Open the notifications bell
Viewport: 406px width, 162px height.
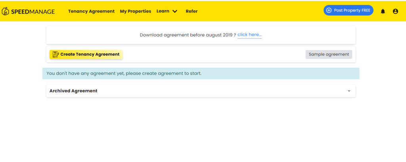383,11
